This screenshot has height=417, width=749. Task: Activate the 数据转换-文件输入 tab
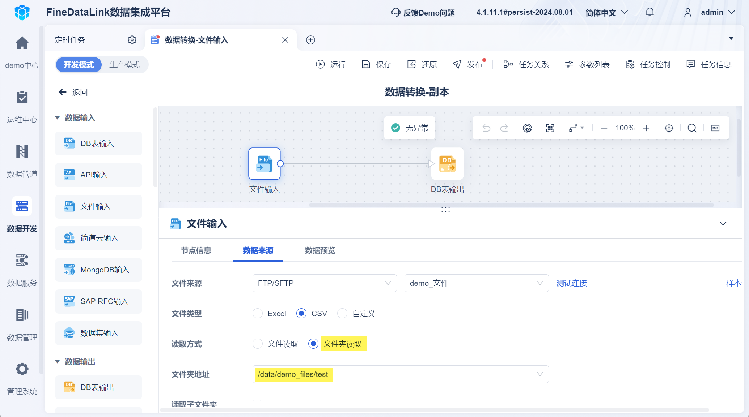click(x=196, y=40)
